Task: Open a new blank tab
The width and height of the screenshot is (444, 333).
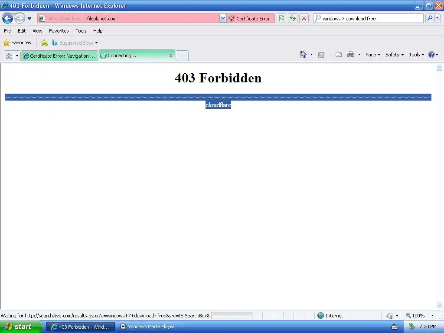Action: [x=182, y=56]
